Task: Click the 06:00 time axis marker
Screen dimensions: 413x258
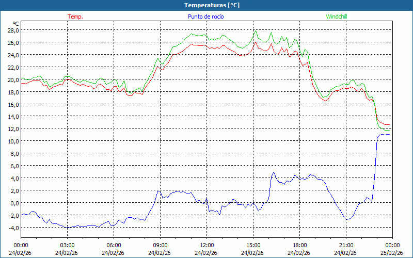Action: [x=114, y=245]
